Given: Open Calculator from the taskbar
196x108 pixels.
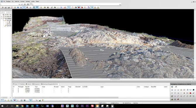Looking at the screenshot, I should pyautogui.click(x=112, y=106).
